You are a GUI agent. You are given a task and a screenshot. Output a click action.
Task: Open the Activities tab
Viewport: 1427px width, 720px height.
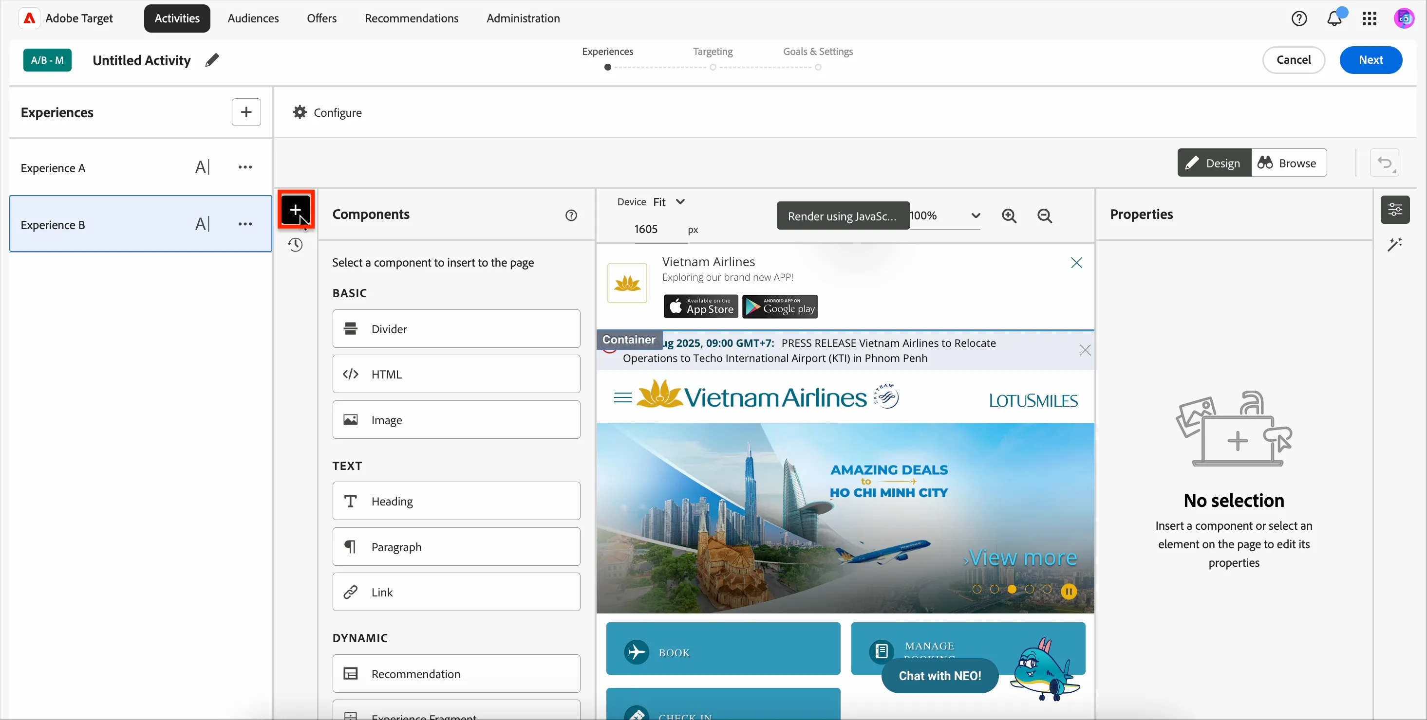point(177,18)
